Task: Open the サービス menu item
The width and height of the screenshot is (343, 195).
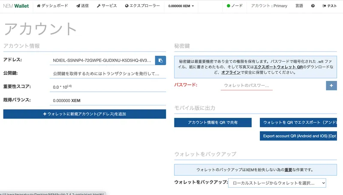Action: (107, 6)
